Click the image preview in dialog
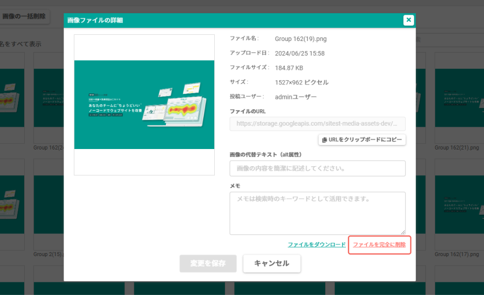The image size is (484, 295). [x=144, y=105]
